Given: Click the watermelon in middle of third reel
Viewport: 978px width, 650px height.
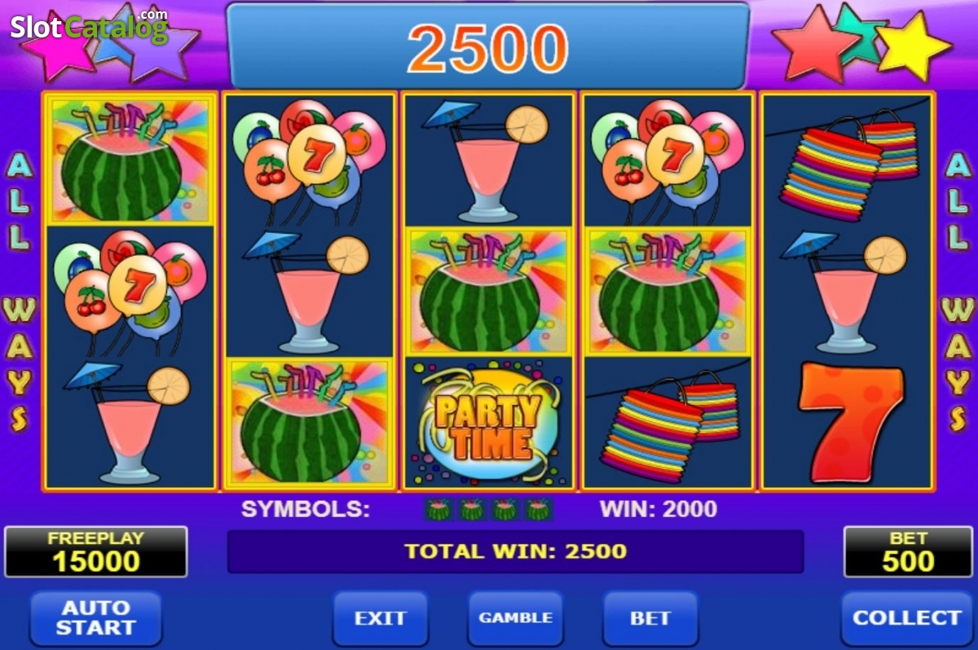Looking at the screenshot, I should [x=488, y=292].
